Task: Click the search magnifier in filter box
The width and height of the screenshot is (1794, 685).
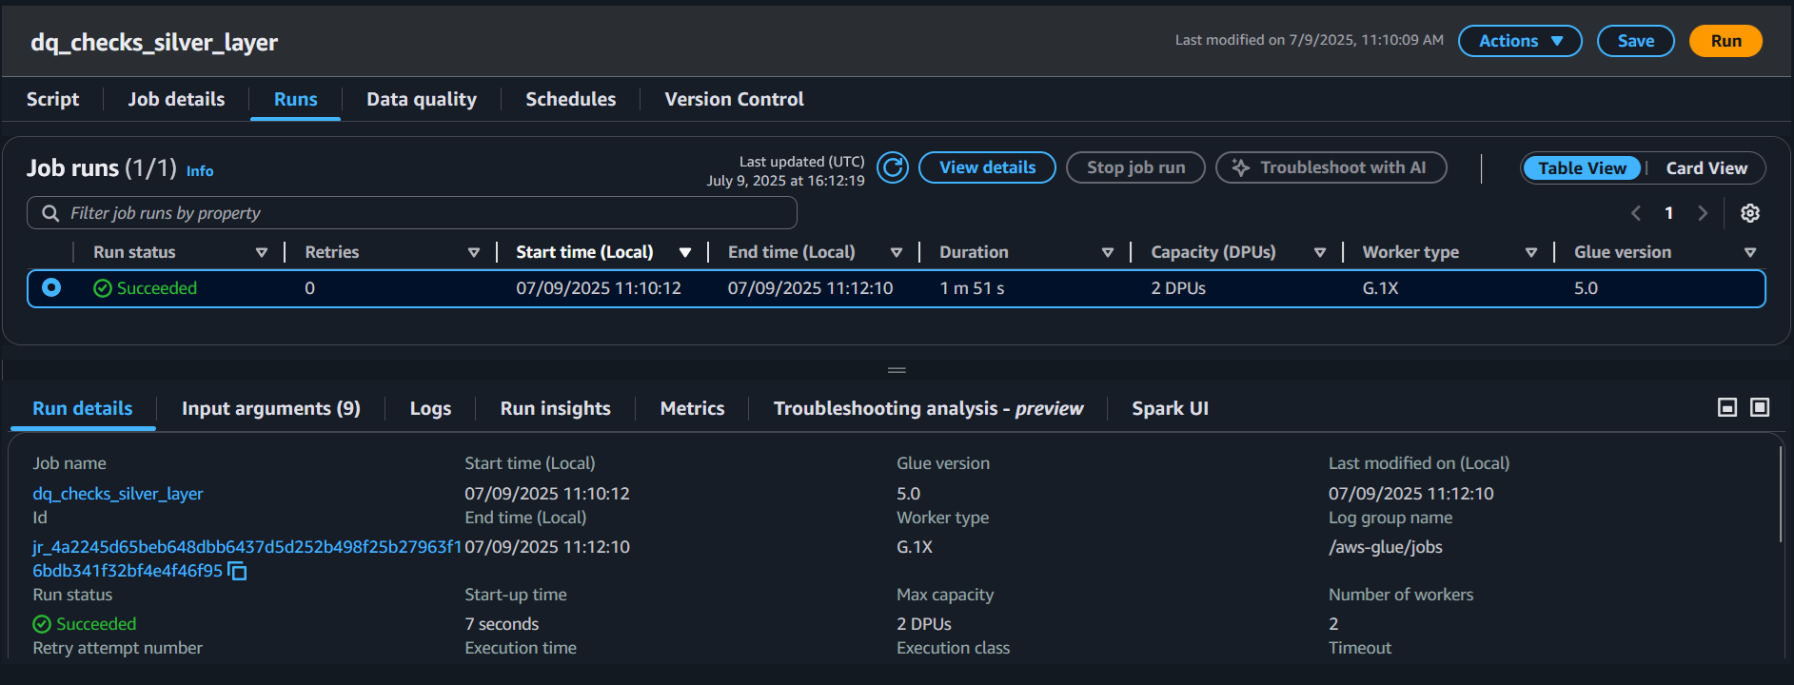Action: [50, 213]
